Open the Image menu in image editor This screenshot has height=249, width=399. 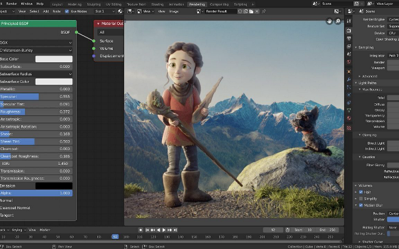(174, 11)
